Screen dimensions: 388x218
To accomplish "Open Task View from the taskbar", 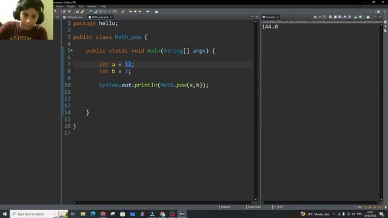I will point(73,214).
